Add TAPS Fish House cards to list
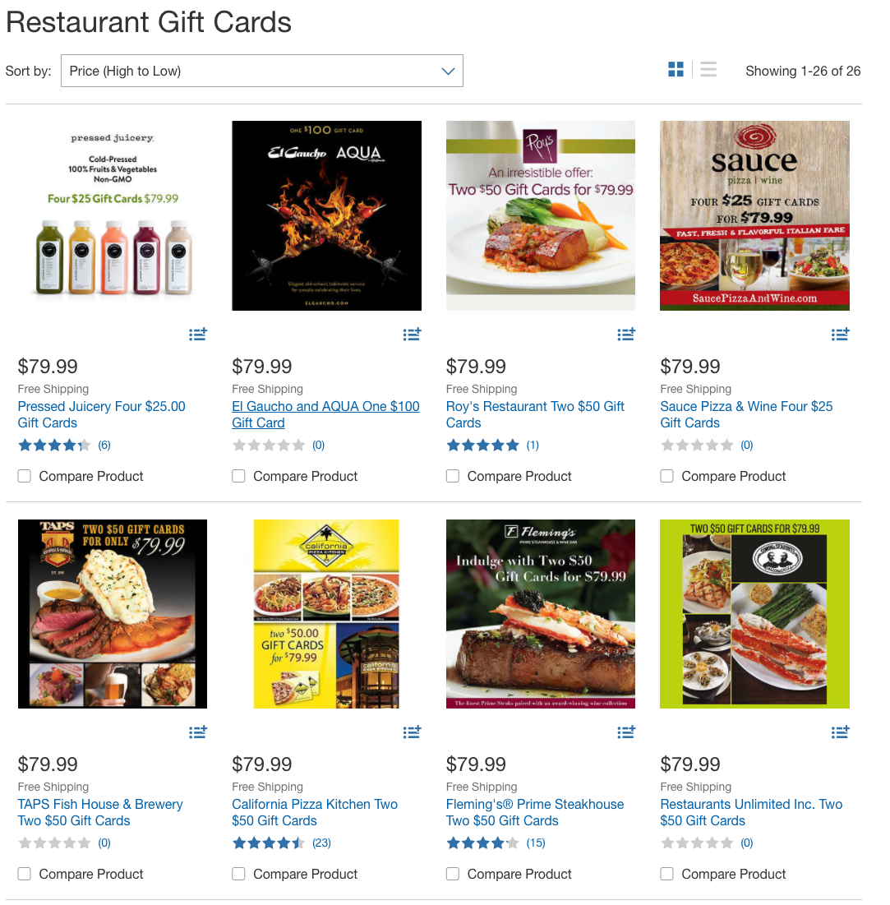The width and height of the screenshot is (890, 905). pyautogui.click(x=197, y=732)
